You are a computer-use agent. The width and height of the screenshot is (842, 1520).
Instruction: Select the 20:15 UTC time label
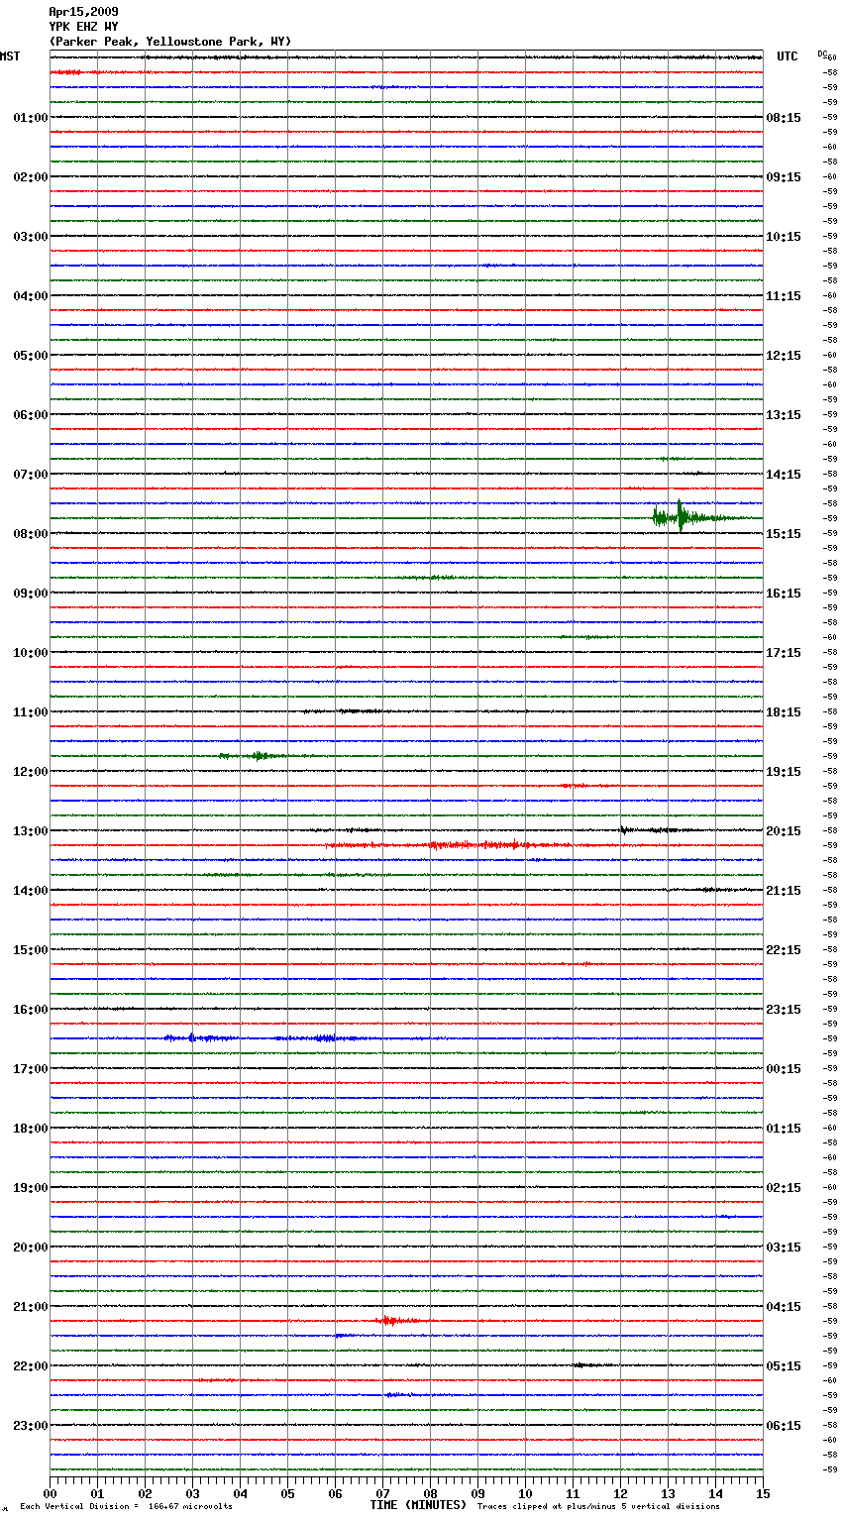tap(784, 831)
